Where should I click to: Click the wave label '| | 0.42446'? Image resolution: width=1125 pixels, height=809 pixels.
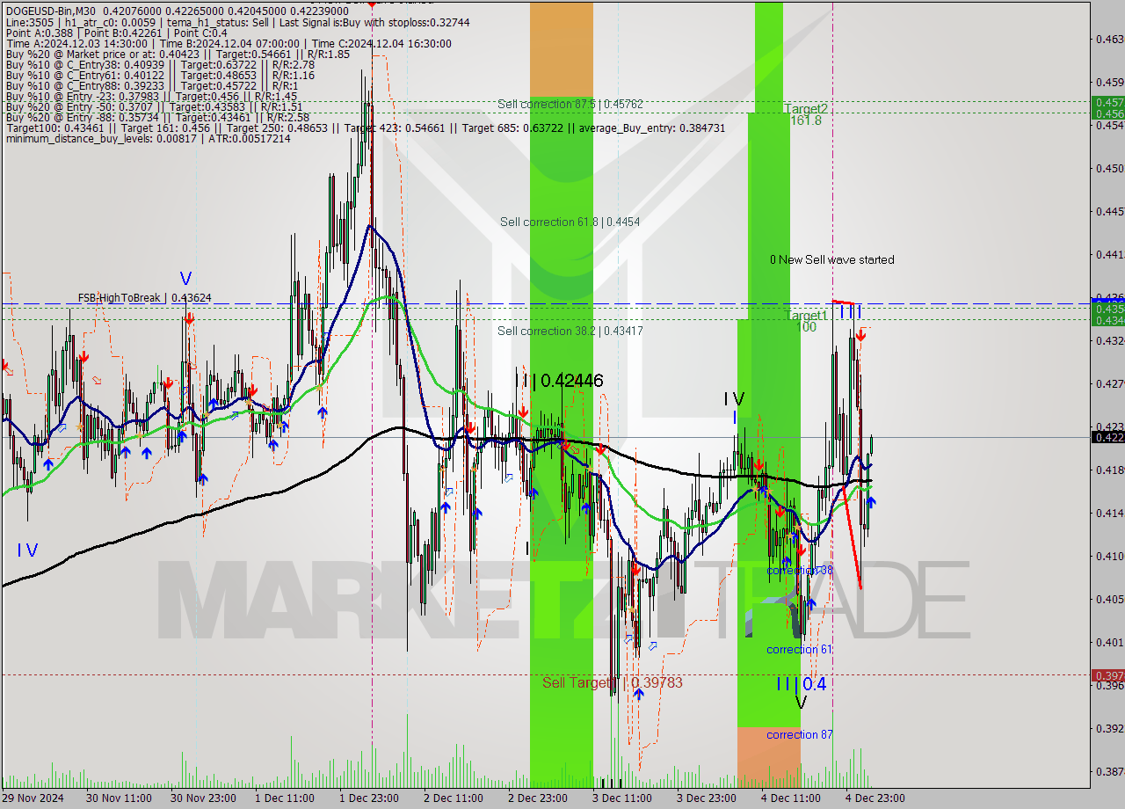560,381
